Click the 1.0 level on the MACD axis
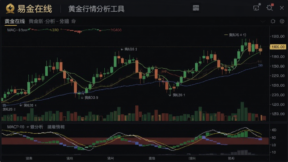 tap(273, 145)
